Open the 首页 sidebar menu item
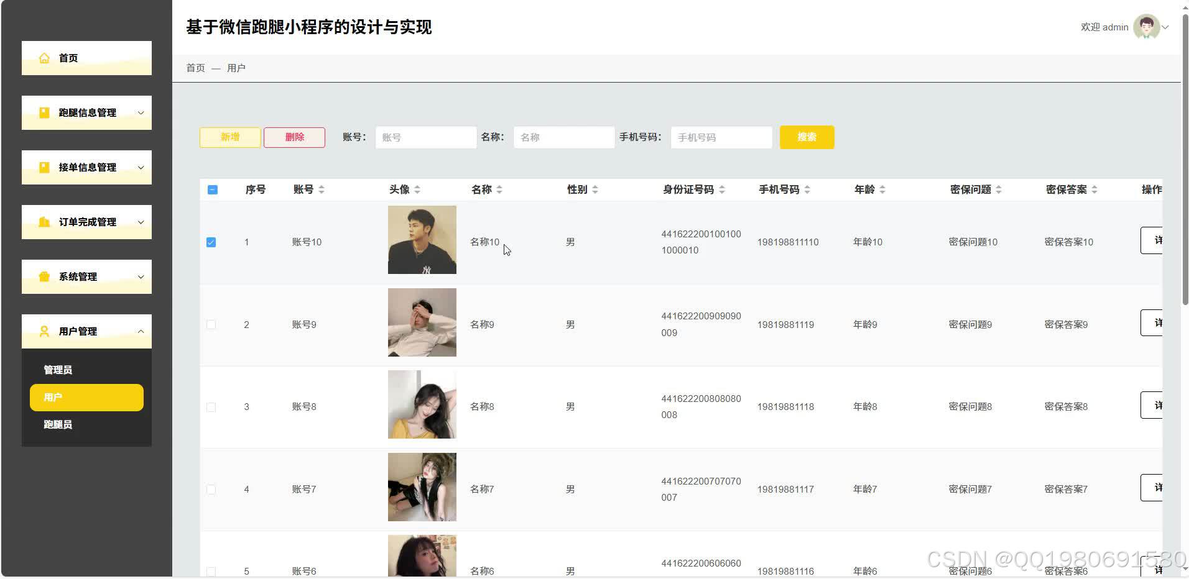Screen dimensions: 1189x579 click(86, 58)
